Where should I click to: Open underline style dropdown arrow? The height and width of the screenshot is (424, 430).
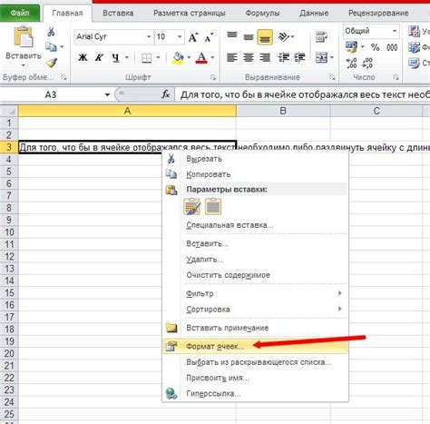pyautogui.click(x=127, y=57)
